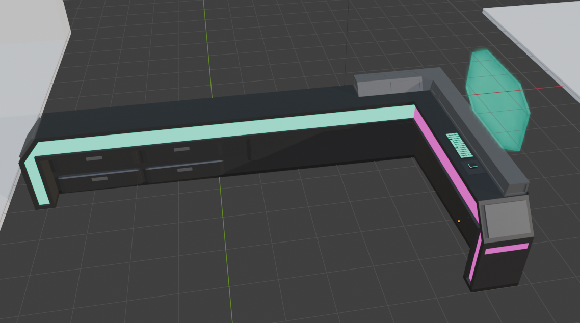Select the small touchpad beside the keyboard
The height and width of the screenshot is (323, 580).
[472, 166]
